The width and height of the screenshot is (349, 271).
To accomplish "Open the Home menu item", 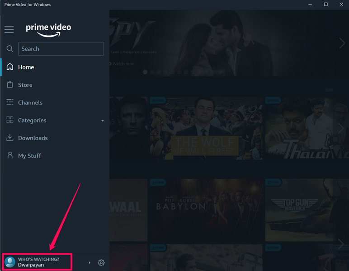I will coord(26,67).
